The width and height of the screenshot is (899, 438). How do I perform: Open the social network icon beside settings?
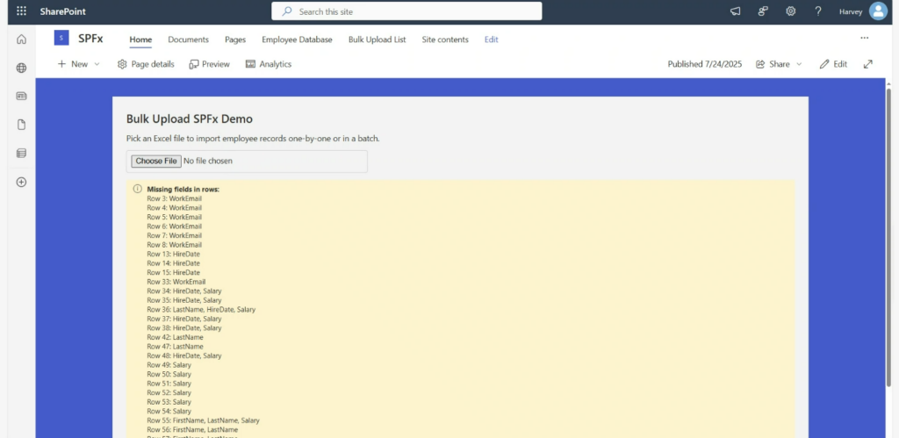763,11
